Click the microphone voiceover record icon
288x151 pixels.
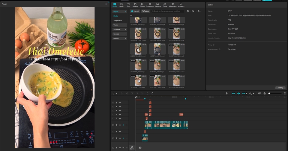click(x=226, y=94)
